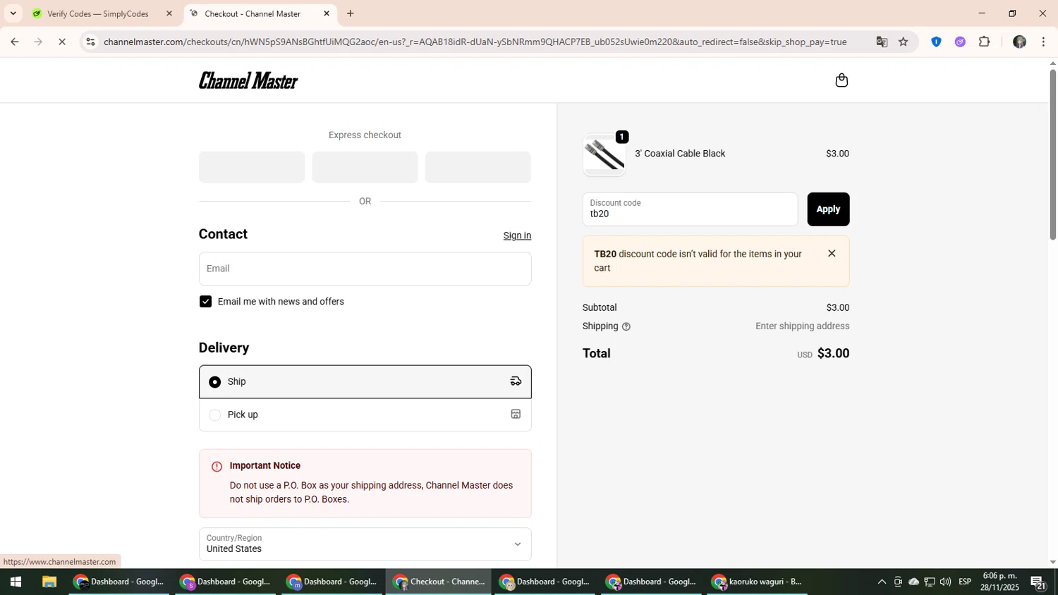Open the Chrome three-dot menu
1058x595 pixels.
(1043, 42)
